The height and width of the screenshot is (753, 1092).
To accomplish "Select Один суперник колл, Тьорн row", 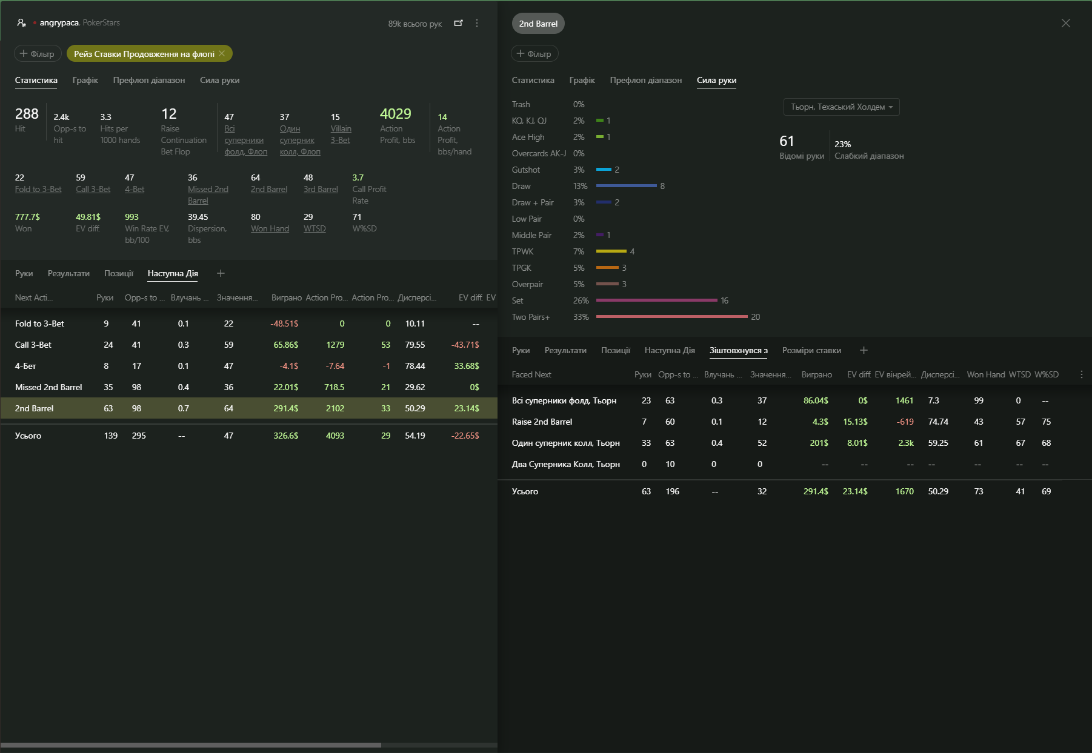I will [794, 443].
